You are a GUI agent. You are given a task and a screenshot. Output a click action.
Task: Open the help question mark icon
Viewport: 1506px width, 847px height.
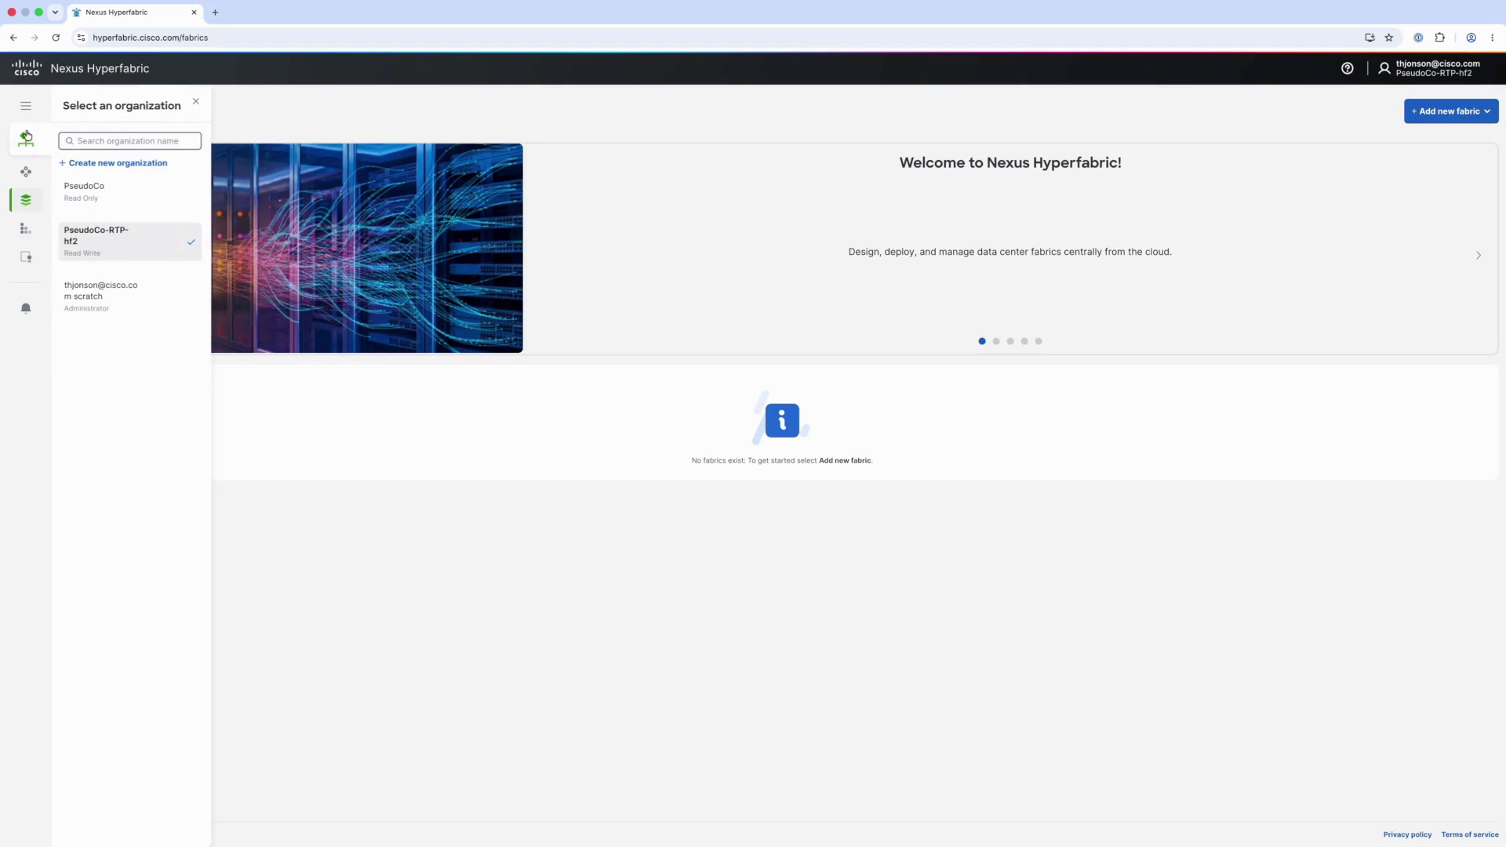click(x=1348, y=69)
